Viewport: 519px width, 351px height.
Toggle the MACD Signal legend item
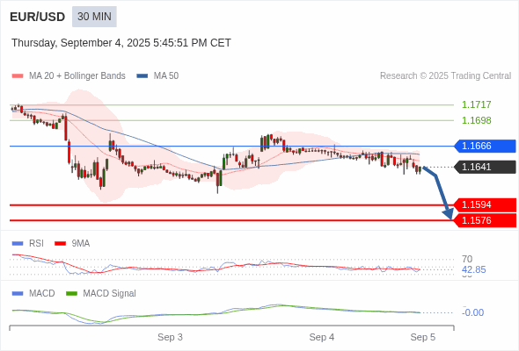pyautogui.click(x=101, y=293)
